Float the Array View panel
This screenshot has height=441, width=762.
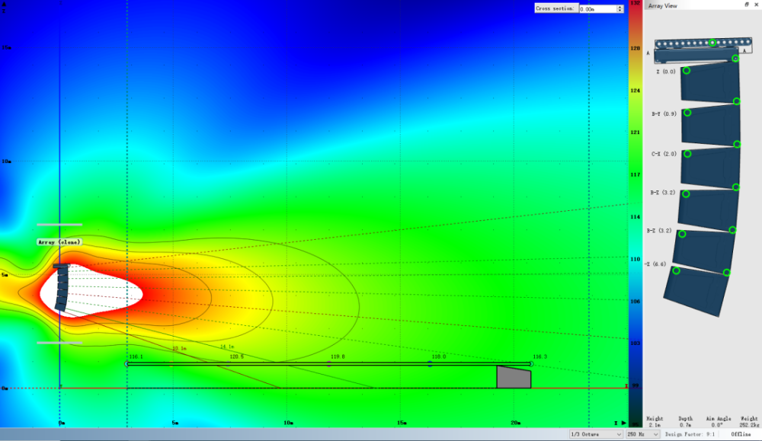(x=747, y=5)
